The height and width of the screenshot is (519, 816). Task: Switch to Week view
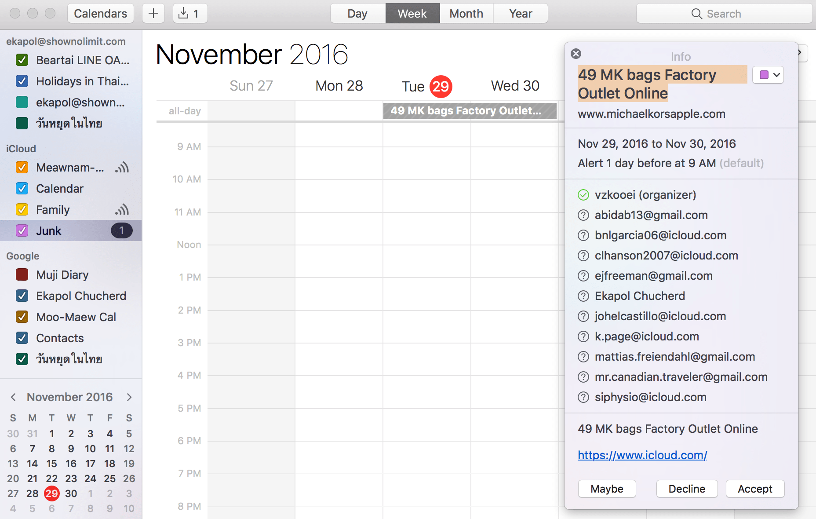coord(412,13)
